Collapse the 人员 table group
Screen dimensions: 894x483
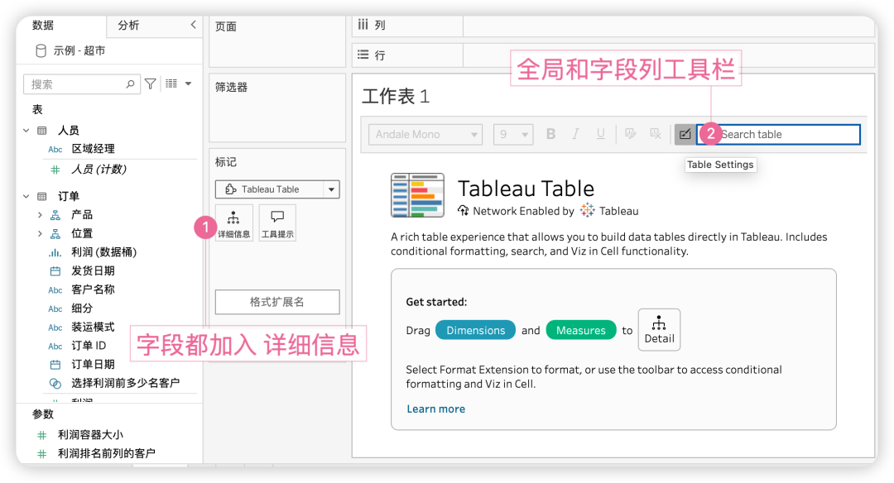26,131
